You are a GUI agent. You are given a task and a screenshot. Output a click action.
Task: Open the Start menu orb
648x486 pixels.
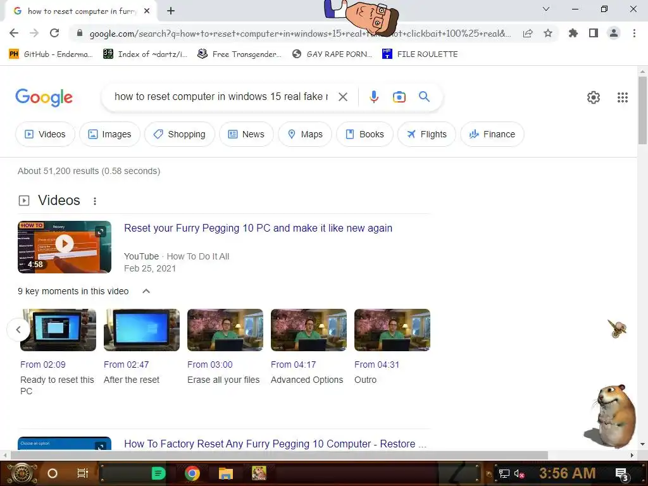tap(22, 473)
